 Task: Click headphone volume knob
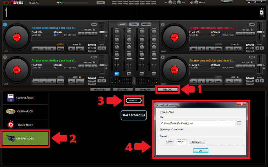coord(170,2)
